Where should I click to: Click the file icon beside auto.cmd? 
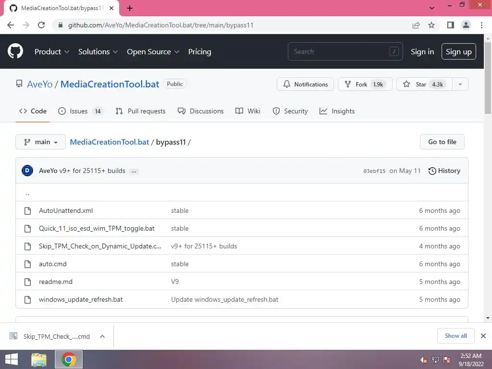click(x=27, y=264)
